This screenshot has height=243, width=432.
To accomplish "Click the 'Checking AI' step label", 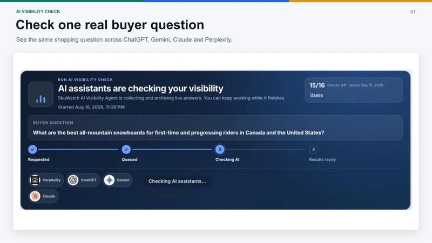I will pos(227,159).
